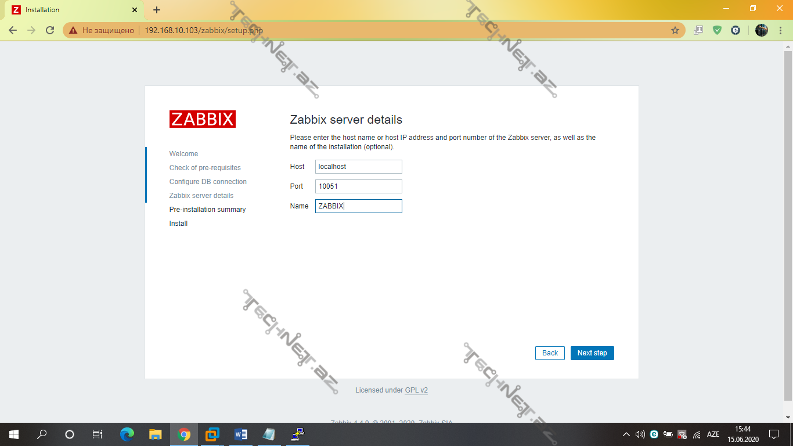Open File Explorer from the taskbar
The height and width of the screenshot is (446, 793).
155,434
